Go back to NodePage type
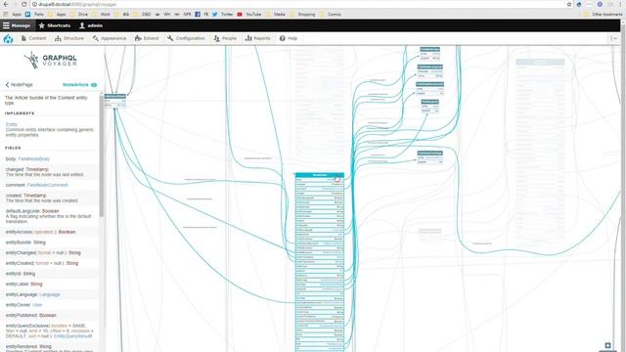The image size is (626, 352). coord(20,85)
